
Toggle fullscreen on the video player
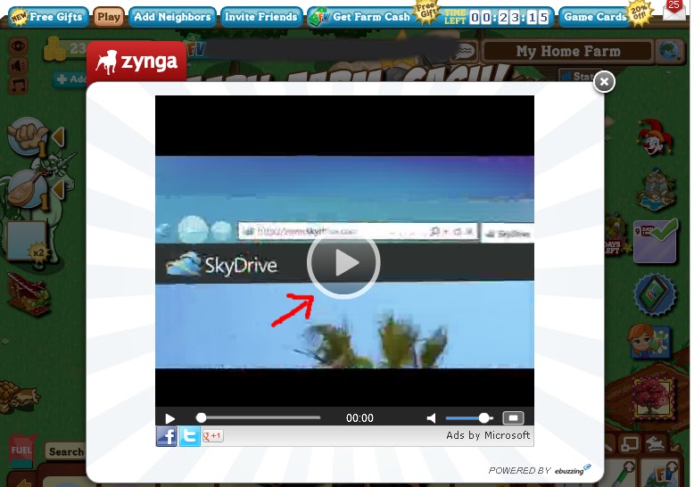click(x=513, y=418)
